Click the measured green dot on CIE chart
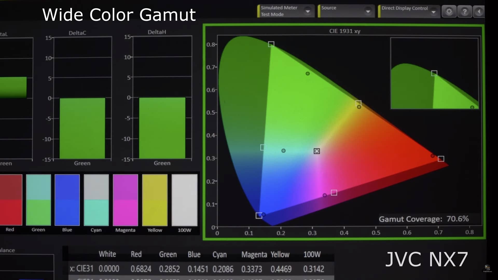 point(308,74)
